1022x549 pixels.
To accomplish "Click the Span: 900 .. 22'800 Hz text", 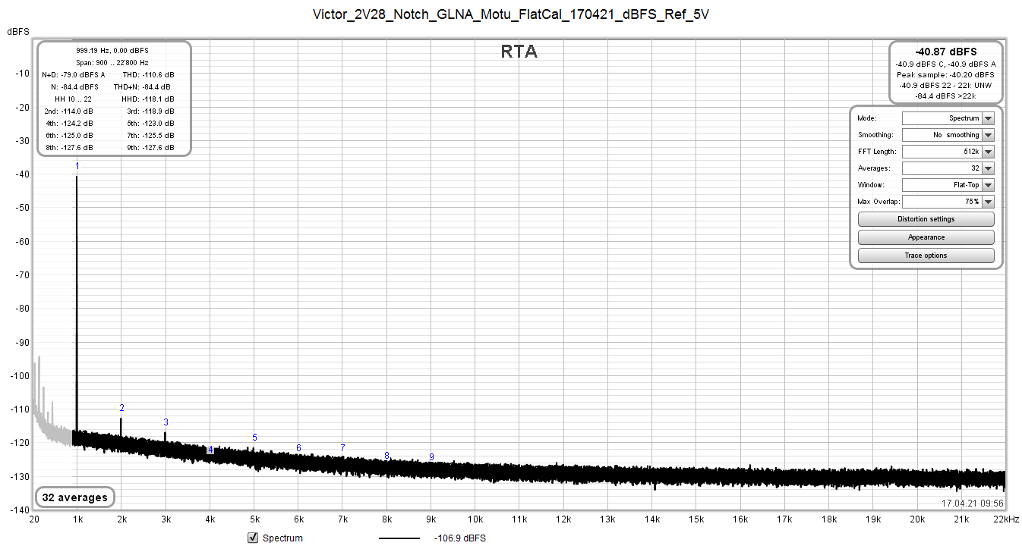I will point(112,63).
